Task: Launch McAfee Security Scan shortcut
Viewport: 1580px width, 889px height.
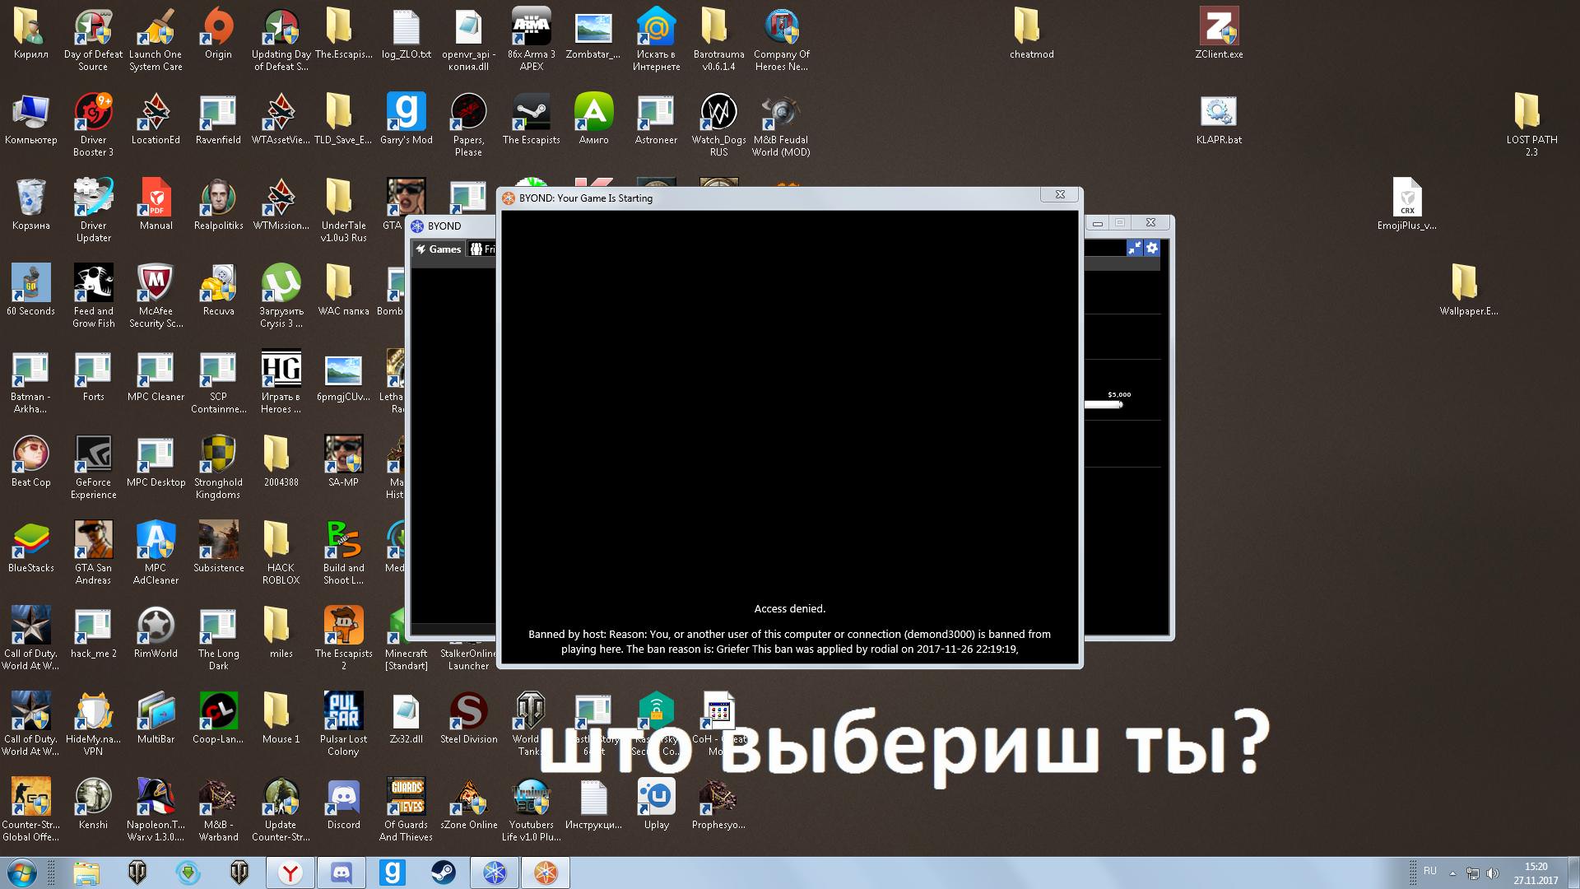Action: tap(156, 296)
